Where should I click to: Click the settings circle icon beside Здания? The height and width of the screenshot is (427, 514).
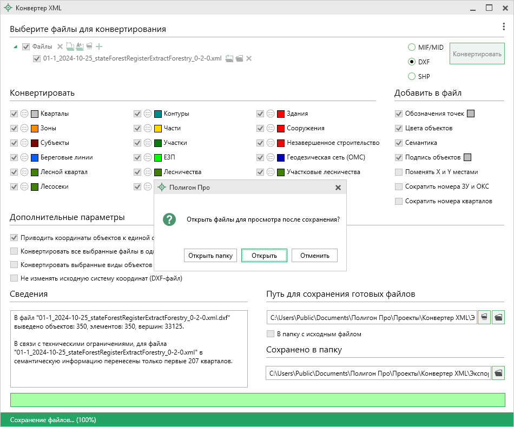269,114
